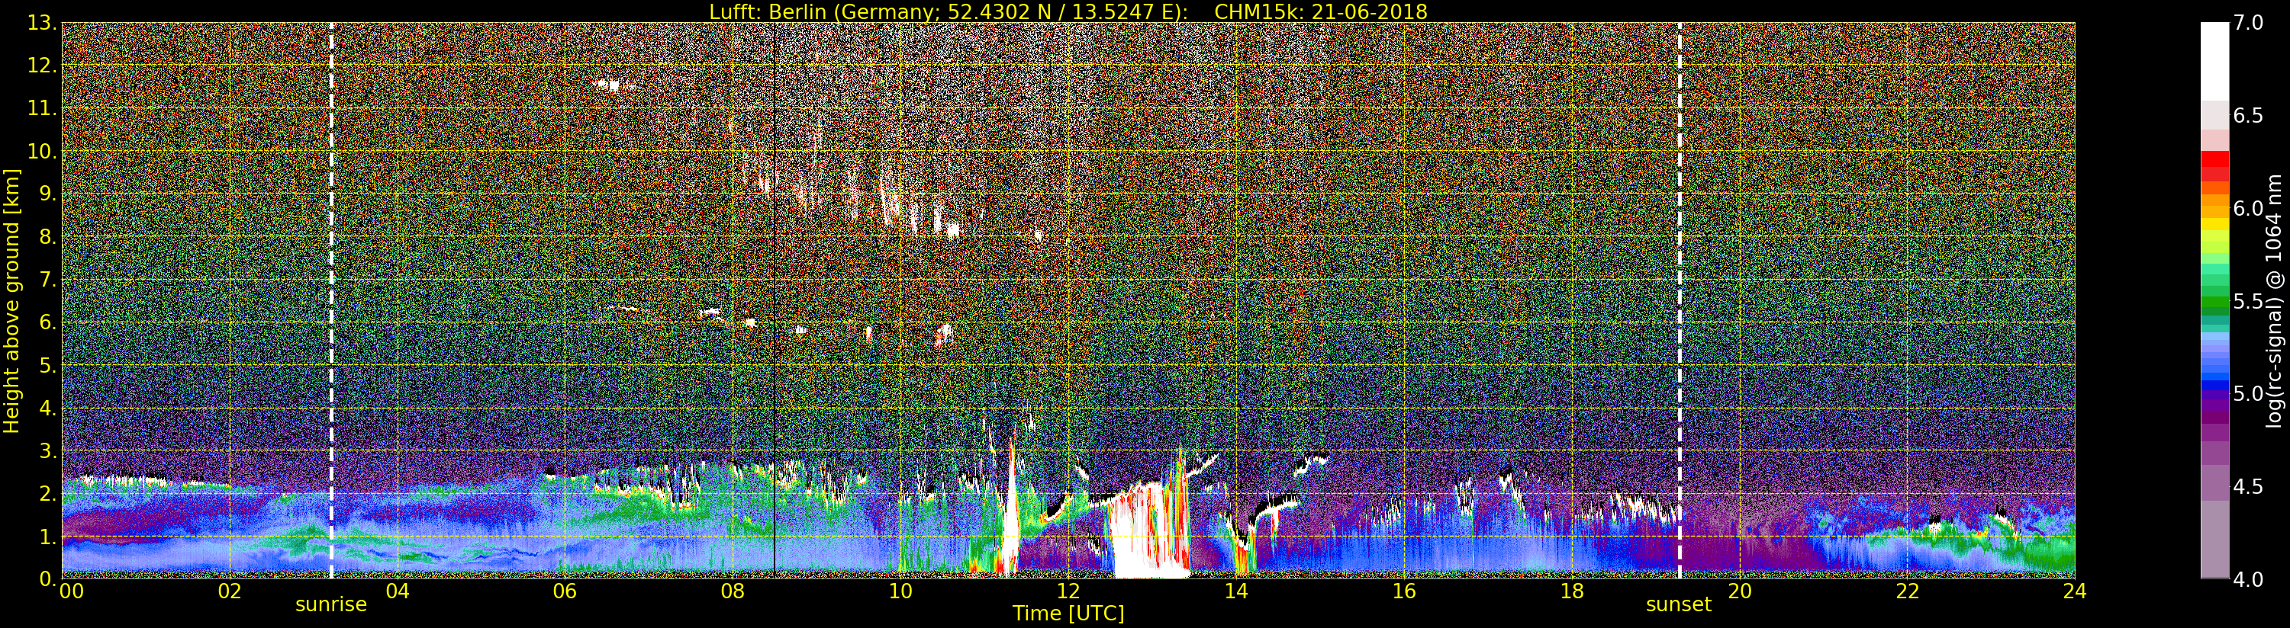Click the colorbar tick value '5.0'
Image resolution: width=2290 pixels, height=628 pixels.
(2248, 393)
